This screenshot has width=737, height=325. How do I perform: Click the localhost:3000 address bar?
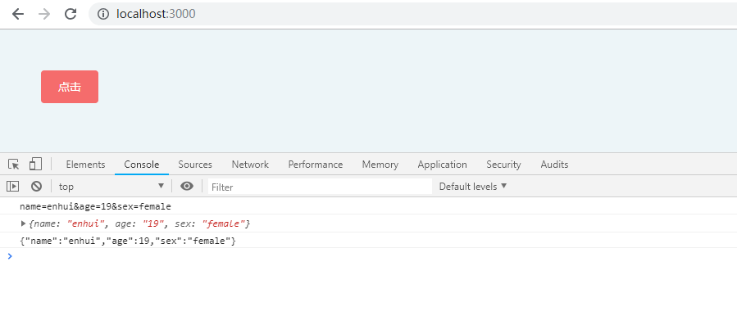click(414, 14)
